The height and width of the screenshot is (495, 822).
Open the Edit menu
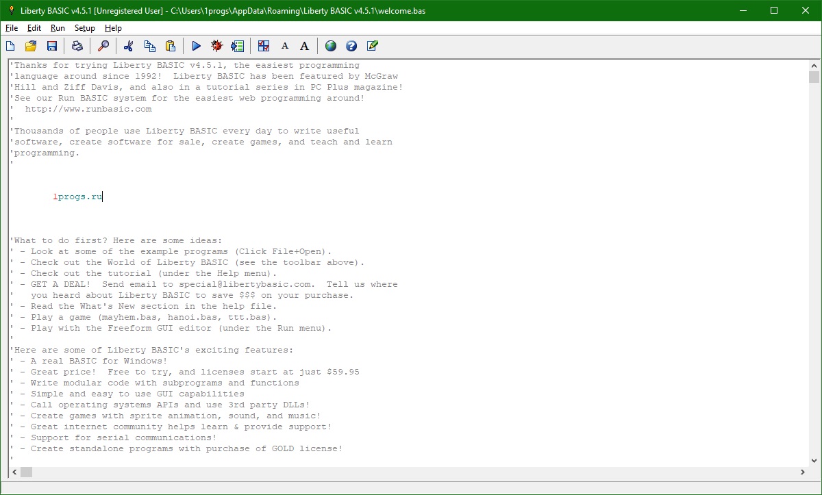coord(34,28)
